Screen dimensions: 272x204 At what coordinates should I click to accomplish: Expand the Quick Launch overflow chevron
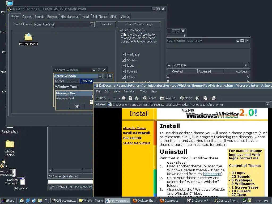[x=46, y=200]
